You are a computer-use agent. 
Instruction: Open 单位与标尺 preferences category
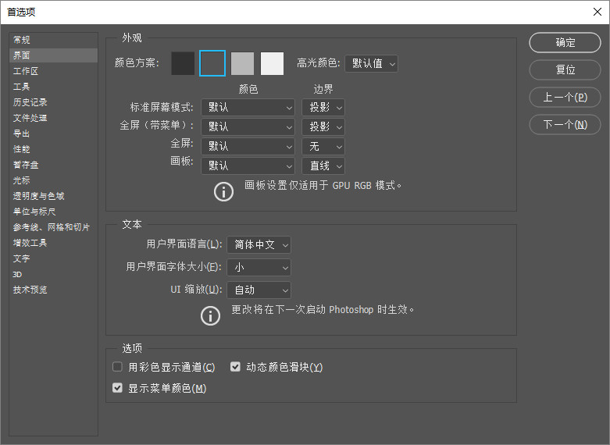click(x=53, y=212)
